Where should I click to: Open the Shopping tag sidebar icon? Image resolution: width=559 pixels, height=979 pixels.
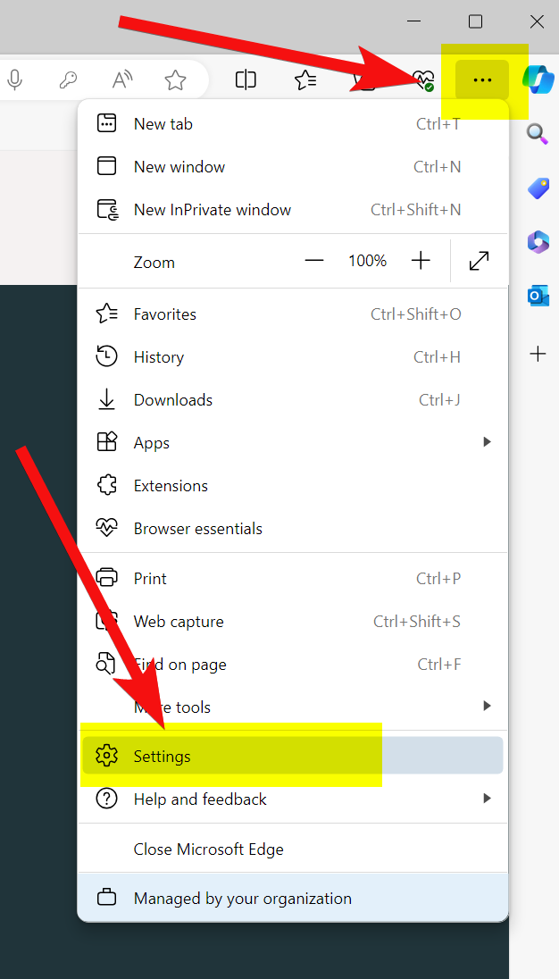tap(538, 188)
